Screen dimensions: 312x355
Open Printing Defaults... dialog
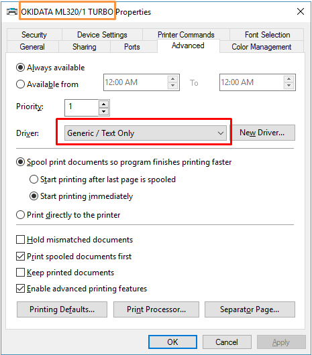[62, 309]
